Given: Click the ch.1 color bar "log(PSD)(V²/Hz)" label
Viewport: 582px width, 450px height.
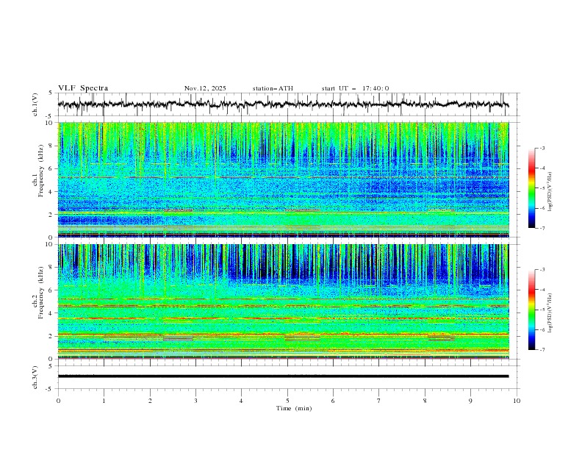Looking at the screenshot, I should point(550,192).
